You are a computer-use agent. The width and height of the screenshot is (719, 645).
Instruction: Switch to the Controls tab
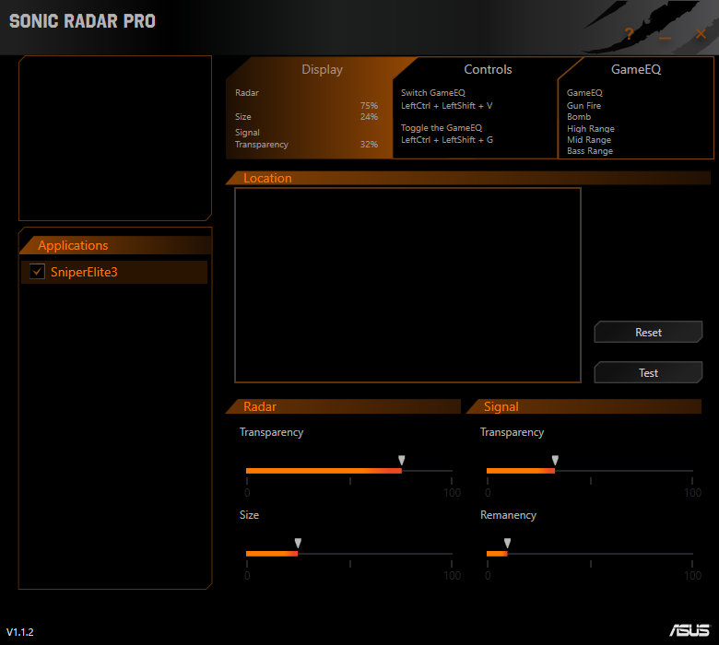coord(488,69)
